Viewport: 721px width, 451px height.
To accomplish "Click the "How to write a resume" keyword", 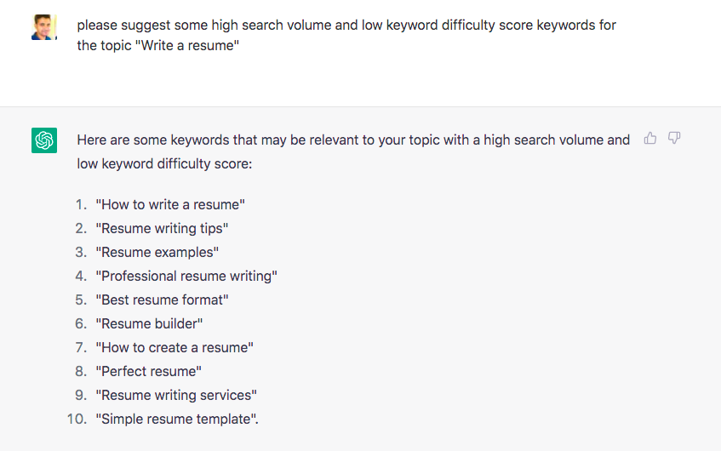I will click(x=170, y=204).
